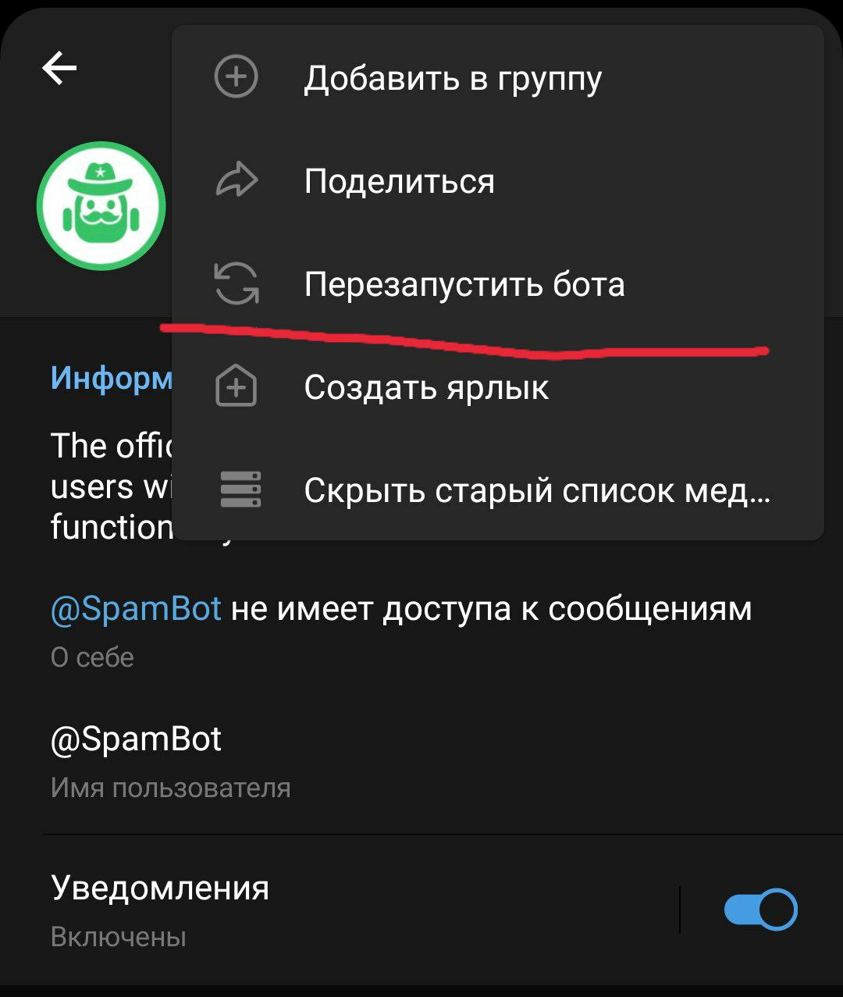Click the share arrow icon
The image size is (843, 997).
[236, 180]
